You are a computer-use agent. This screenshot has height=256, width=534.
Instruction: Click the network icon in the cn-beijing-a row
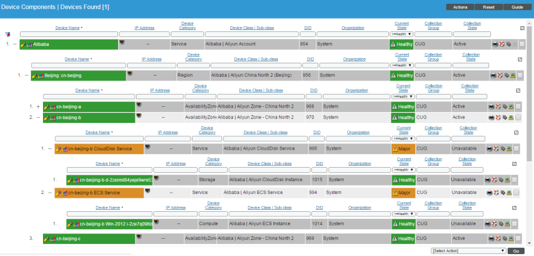[x=510, y=106]
